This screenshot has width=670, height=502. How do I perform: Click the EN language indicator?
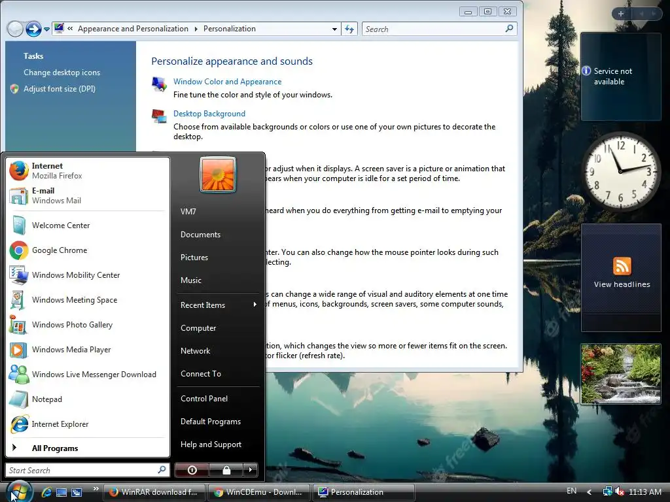571,492
